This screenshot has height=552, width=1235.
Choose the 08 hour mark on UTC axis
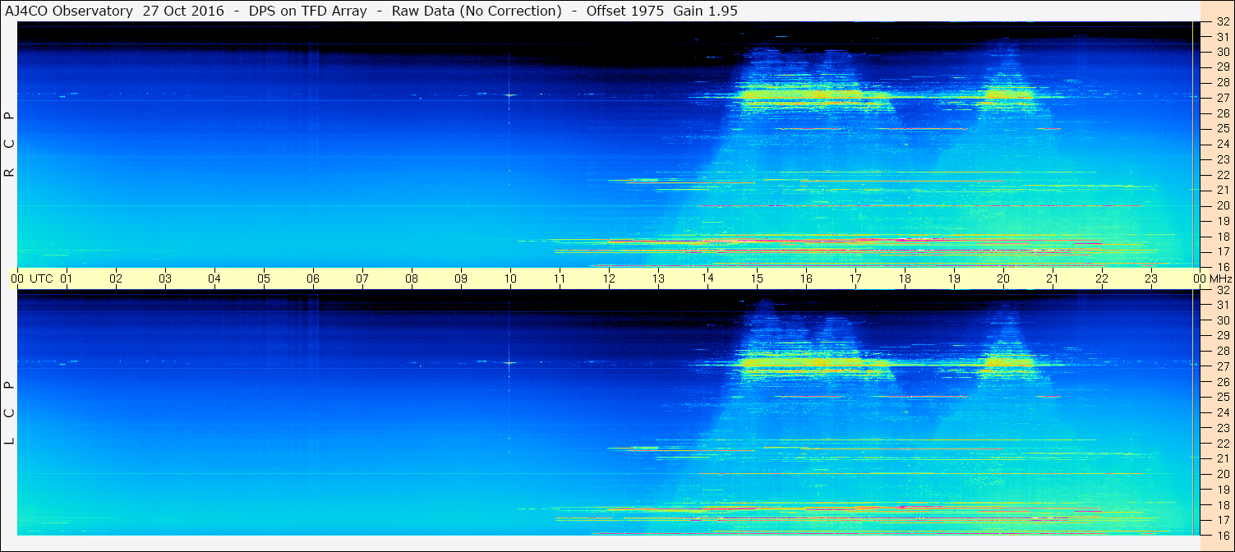pyautogui.click(x=412, y=278)
